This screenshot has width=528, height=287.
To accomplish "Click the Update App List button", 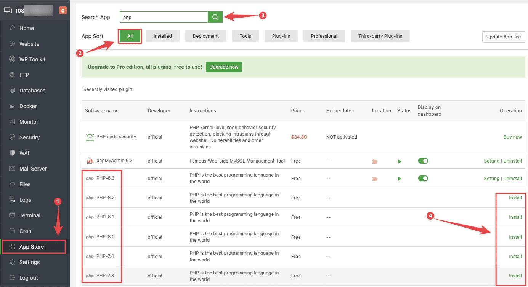I will pyautogui.click(x=504, y=37).
